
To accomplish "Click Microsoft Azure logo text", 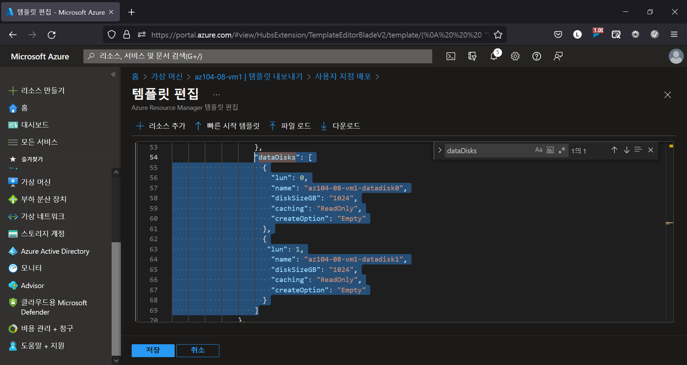I will (x=40, y=57).
